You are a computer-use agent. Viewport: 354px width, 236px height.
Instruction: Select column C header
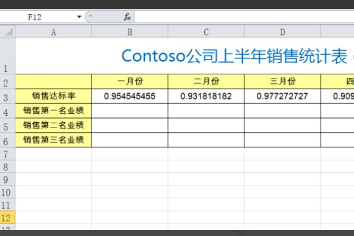pyautogui.click(x=206, y=32)
